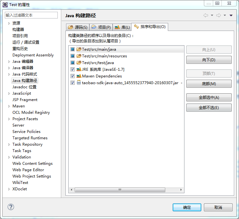Image resolution: width=239 pixels, height=219 pixels.
Task: Select Task Tags item
Action: pyautogui.click(x=22, y=151)
